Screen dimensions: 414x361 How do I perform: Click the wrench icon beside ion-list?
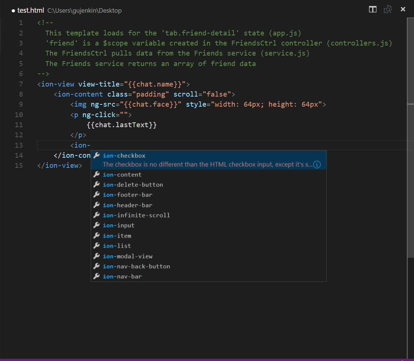tap(96, 246)
